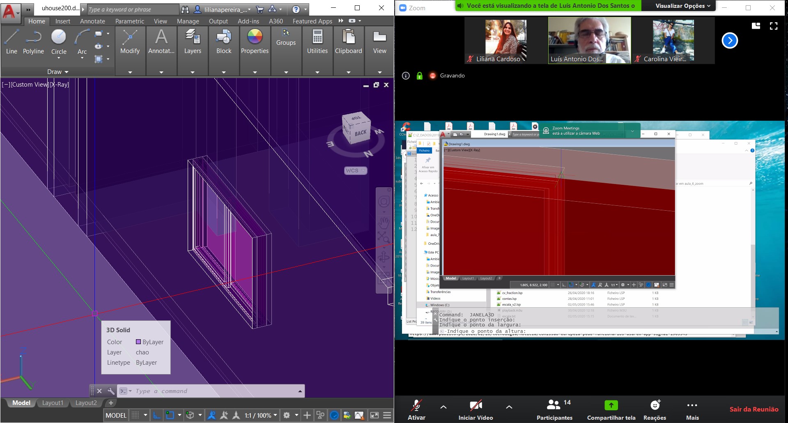This screenshot has height=423, width=788.
Task: Select the Arc draw tool
Action: point(82,41)
